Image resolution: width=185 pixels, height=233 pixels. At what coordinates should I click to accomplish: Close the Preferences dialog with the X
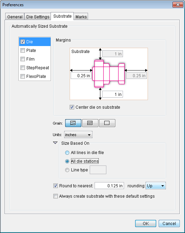pos(178,5)
